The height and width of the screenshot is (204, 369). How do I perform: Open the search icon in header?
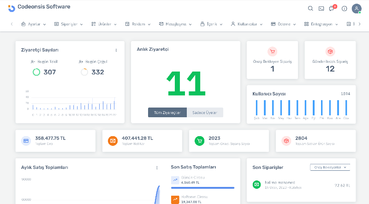click(x=310, y=8)
